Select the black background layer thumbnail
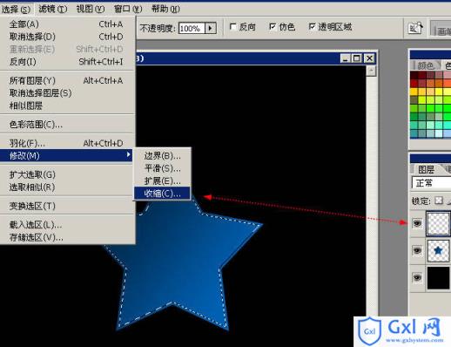Viewport: 451px width, 347px height. tap(438, 278)
